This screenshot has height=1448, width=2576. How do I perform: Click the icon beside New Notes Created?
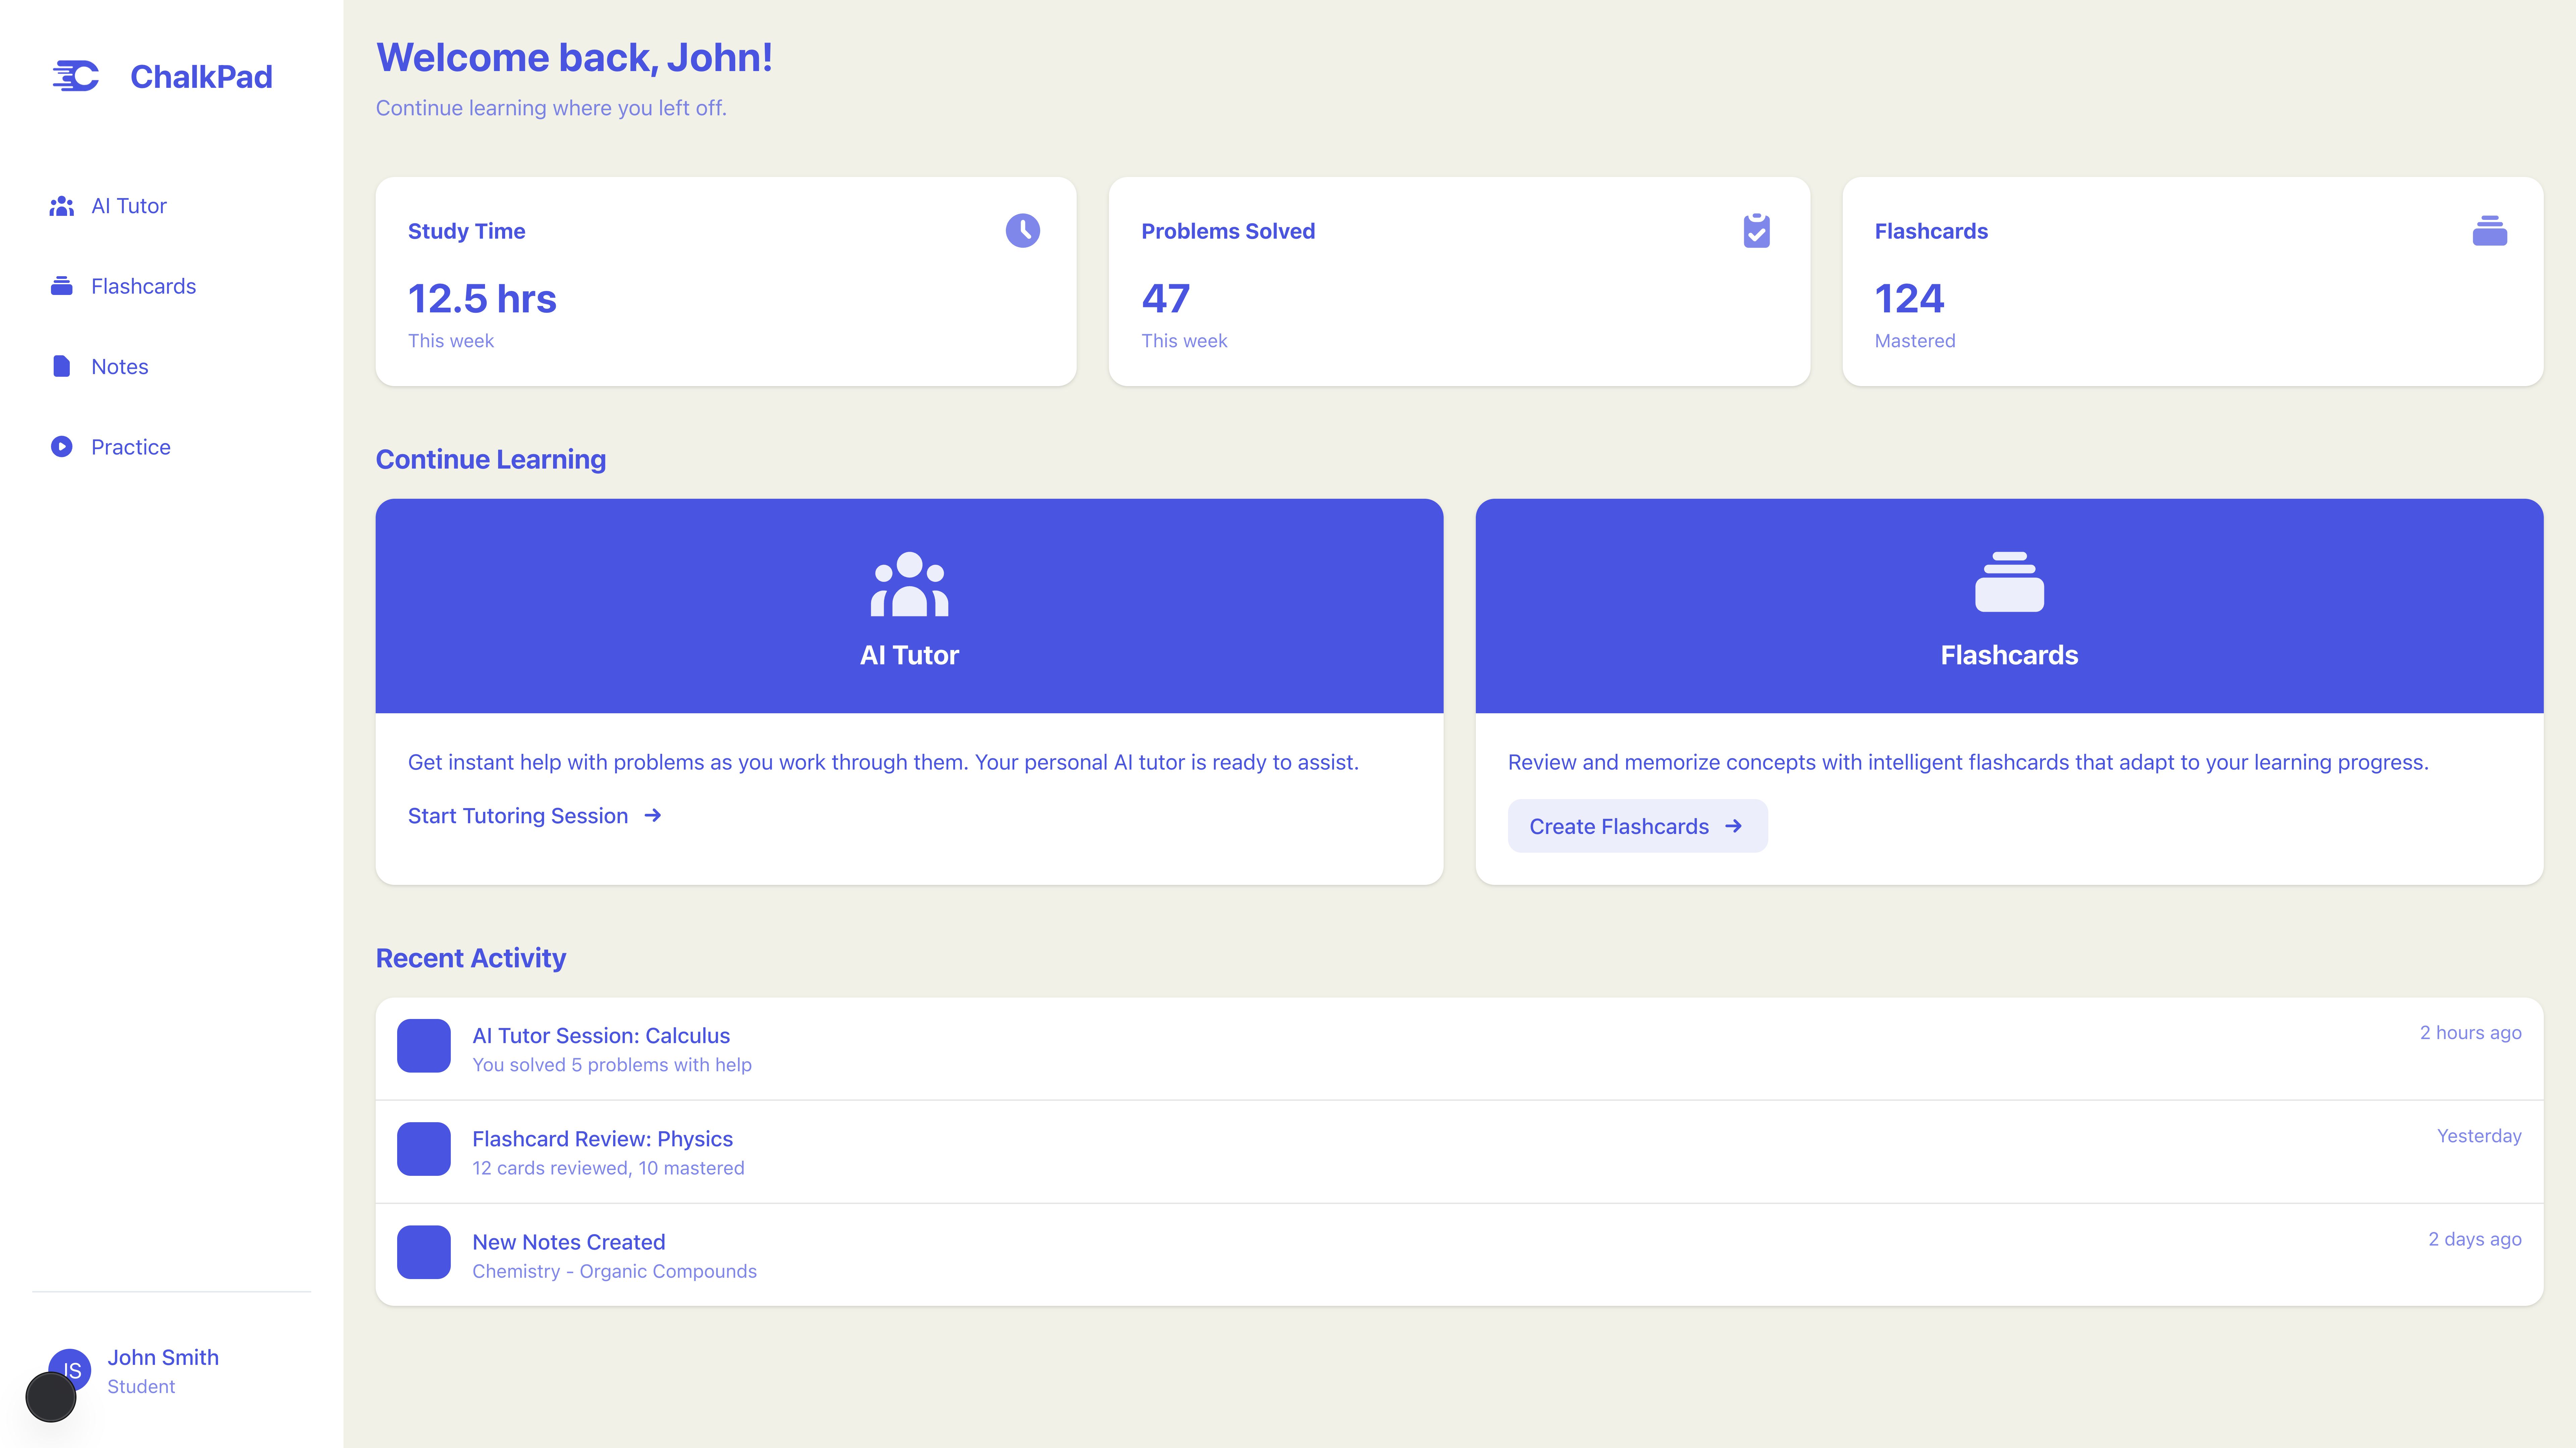(424, 1252)
